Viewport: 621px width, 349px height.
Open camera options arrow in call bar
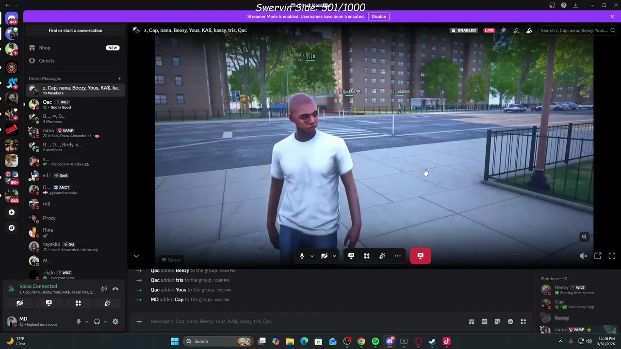pos(334,256)
